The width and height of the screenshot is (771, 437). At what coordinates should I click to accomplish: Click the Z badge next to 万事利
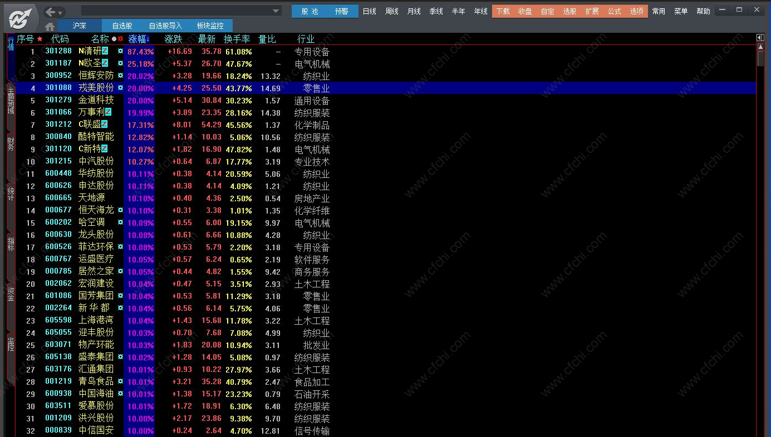108,112
